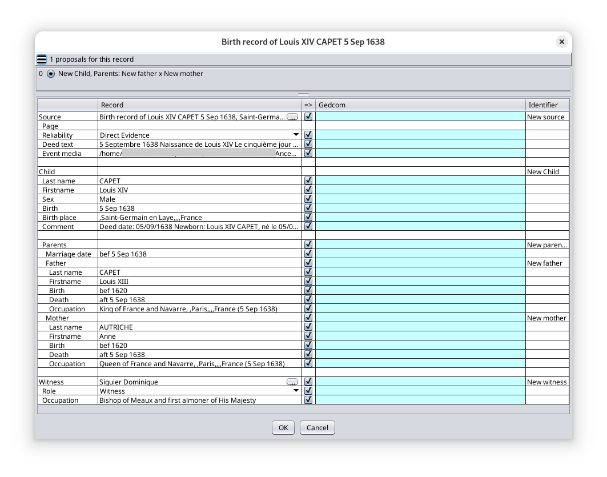Toggle the Father row checkbox
607x477 pixels.
point(308,263)
